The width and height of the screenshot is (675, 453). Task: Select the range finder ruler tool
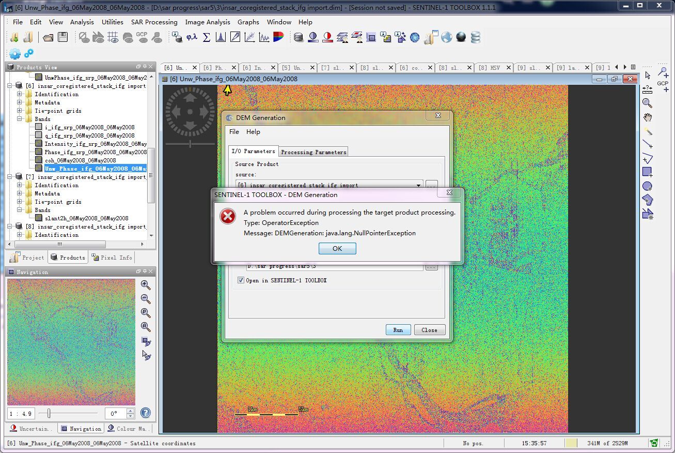(x=647, y=90)
